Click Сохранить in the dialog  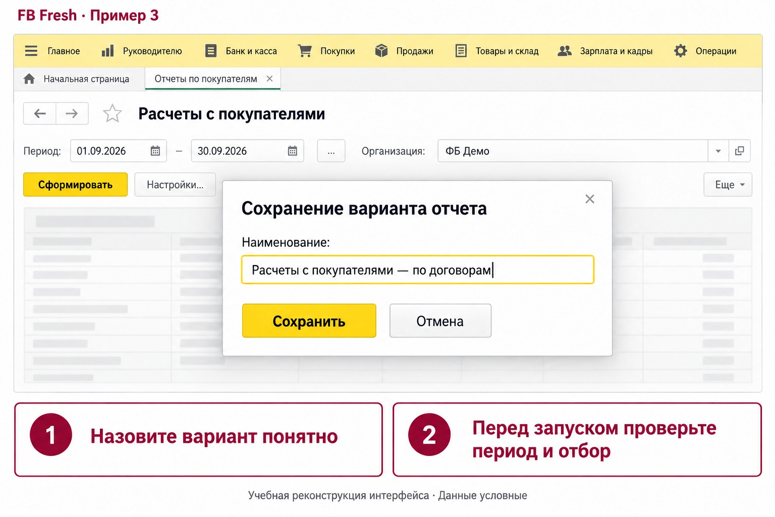click(x=309, y=321)
